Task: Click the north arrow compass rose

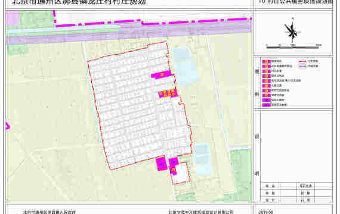Action: pos(292,31)
